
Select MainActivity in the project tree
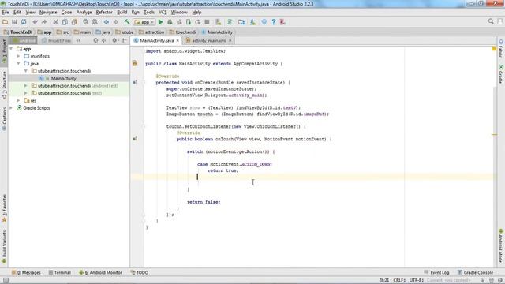coord(63,78)
